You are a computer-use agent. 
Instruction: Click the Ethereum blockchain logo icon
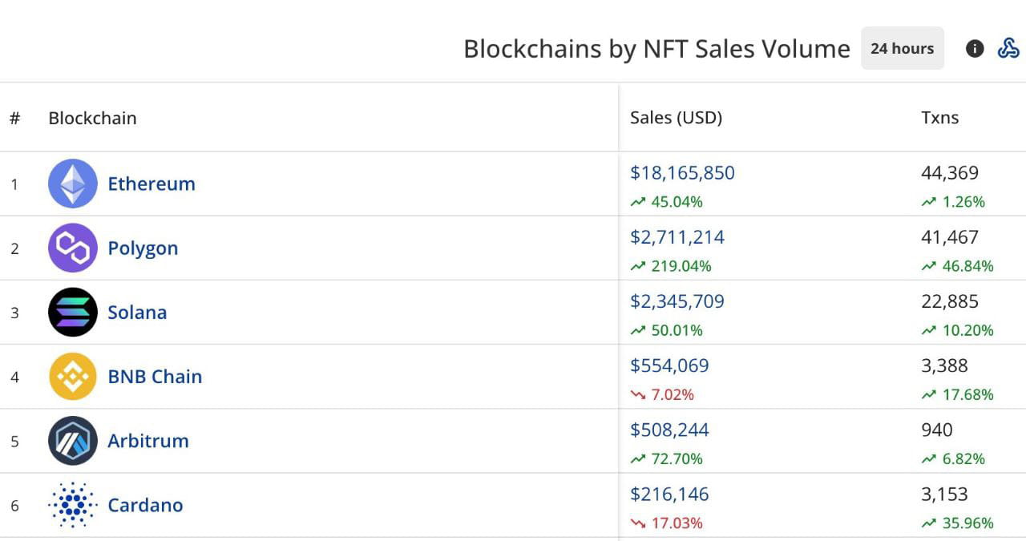click(x=72, y=184)
